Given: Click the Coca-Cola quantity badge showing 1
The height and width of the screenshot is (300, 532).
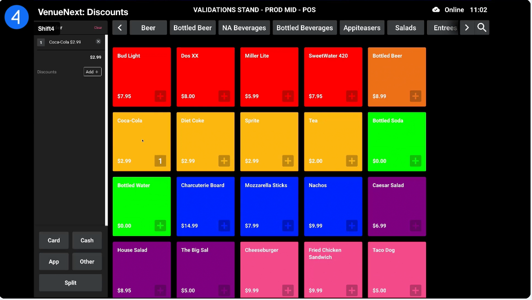Looking at the screenshot, I should 160,161.
